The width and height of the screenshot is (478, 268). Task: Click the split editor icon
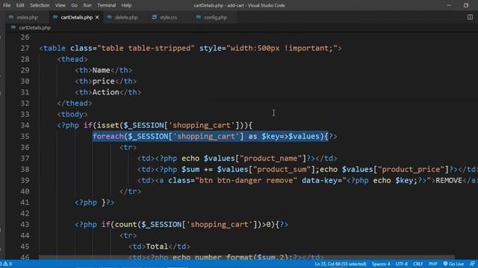pyautogui.click(x=470, y=17)
